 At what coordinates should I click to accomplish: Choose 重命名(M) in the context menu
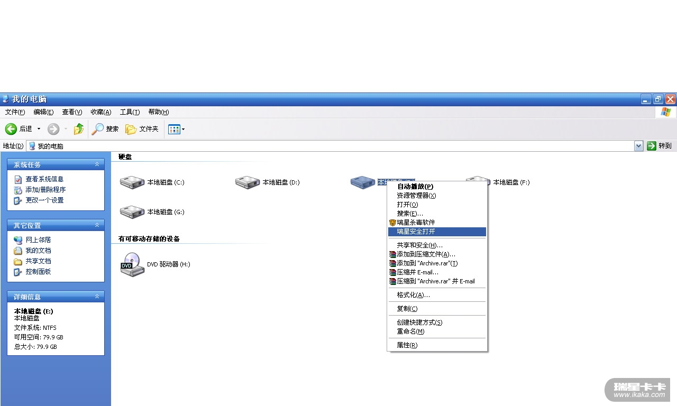point(437,331)
